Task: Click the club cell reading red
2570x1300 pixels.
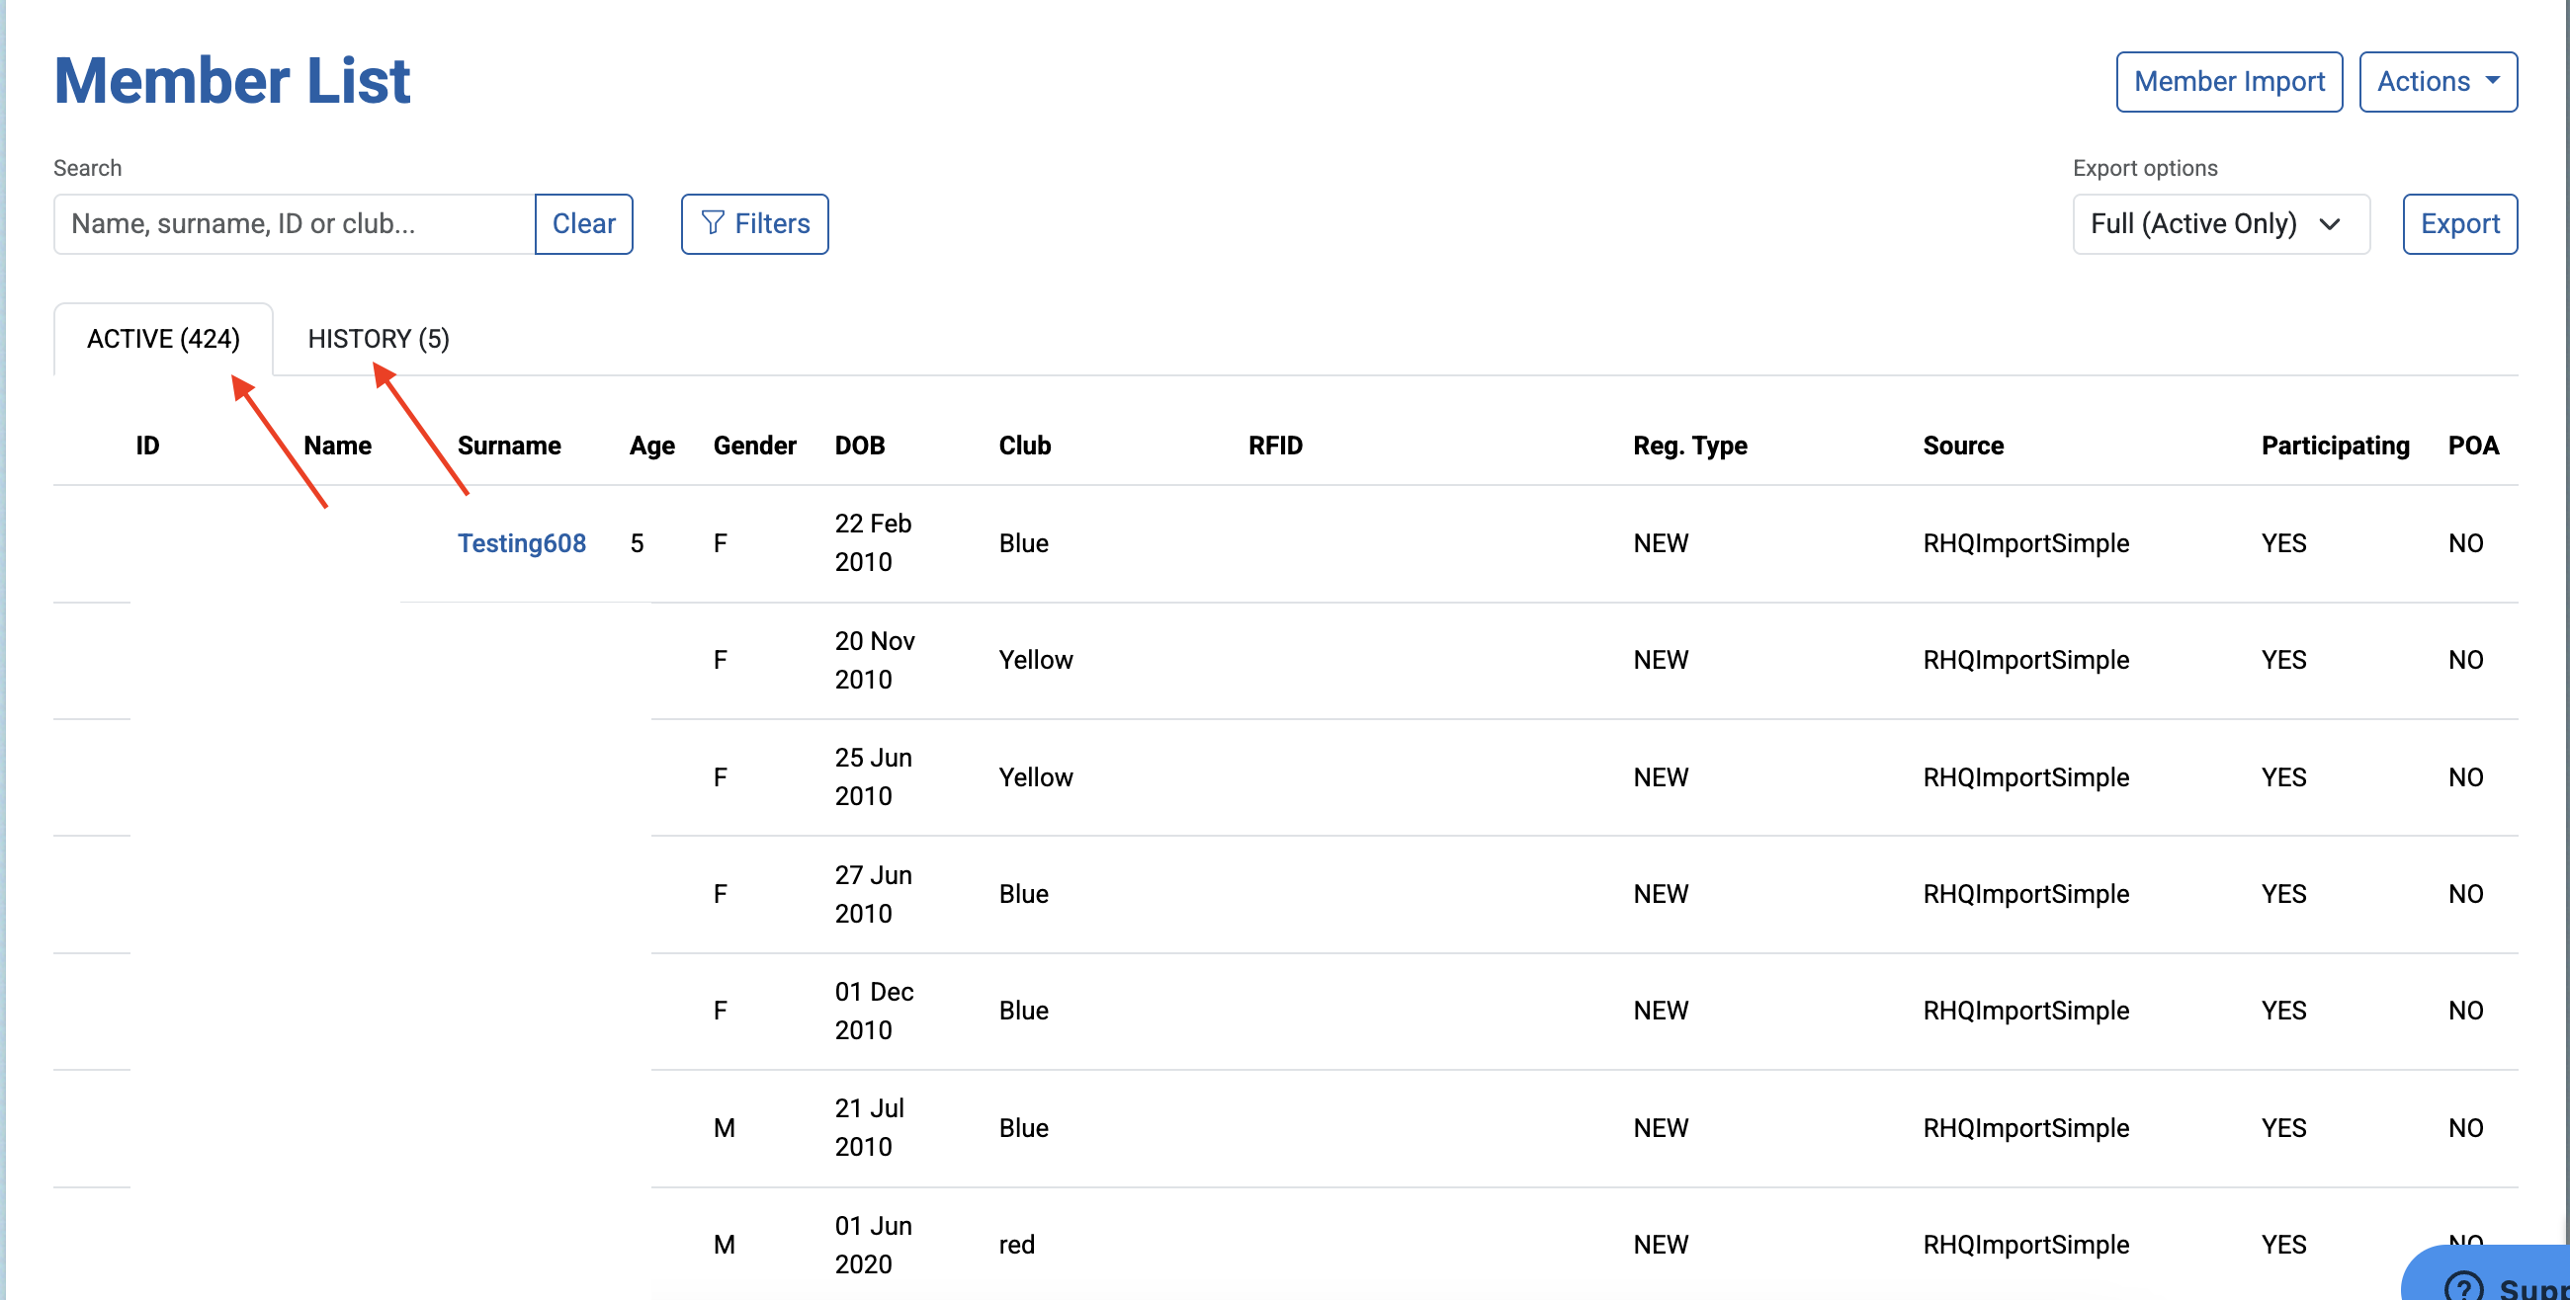Action: click(1016, 1245)
